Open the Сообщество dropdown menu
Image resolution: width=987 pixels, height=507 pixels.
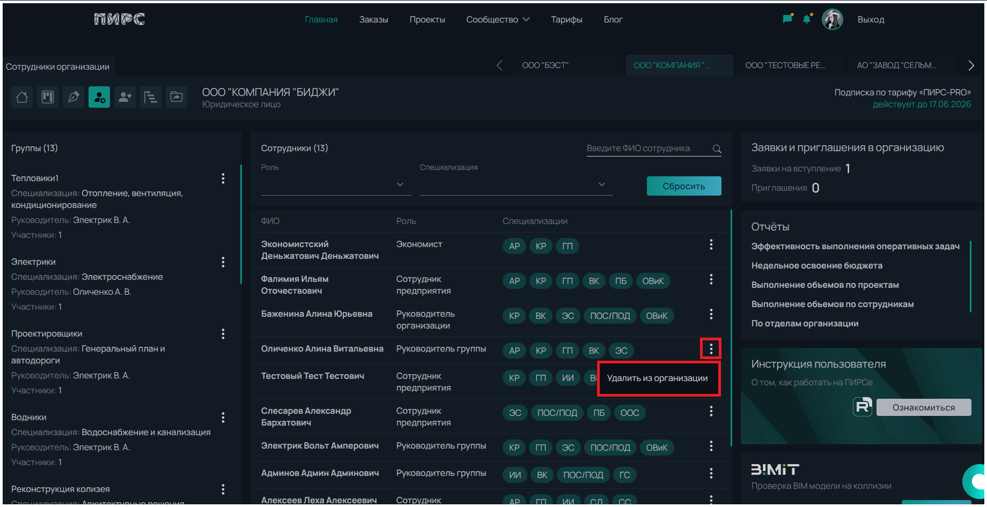pos(497,19)
